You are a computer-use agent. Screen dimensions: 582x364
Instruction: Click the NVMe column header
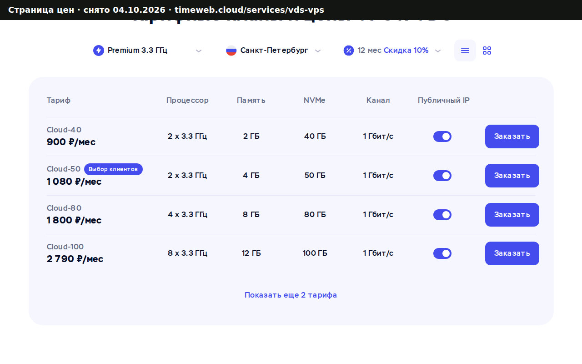click(x=315, y=101)
